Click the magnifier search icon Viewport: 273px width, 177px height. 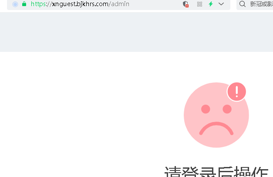[x=243, y=4]
